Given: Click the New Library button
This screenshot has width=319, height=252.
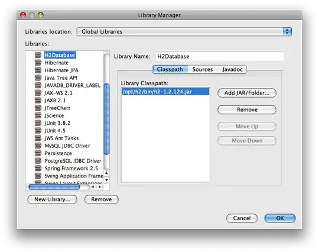Looking at the screenshot, I should point(53,199).
